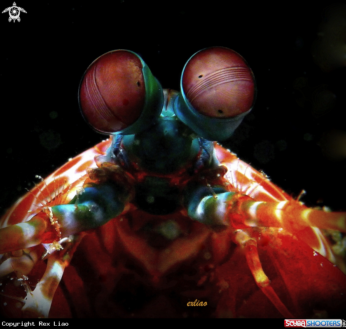Click the black bottom footer bar
This screenshot has width=346, height=329.
coord(173,324)
